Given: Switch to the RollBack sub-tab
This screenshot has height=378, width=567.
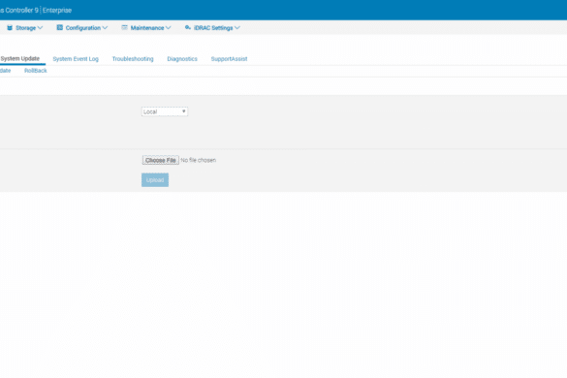Looking at the screenshot, I should click(x=36, y=71).
